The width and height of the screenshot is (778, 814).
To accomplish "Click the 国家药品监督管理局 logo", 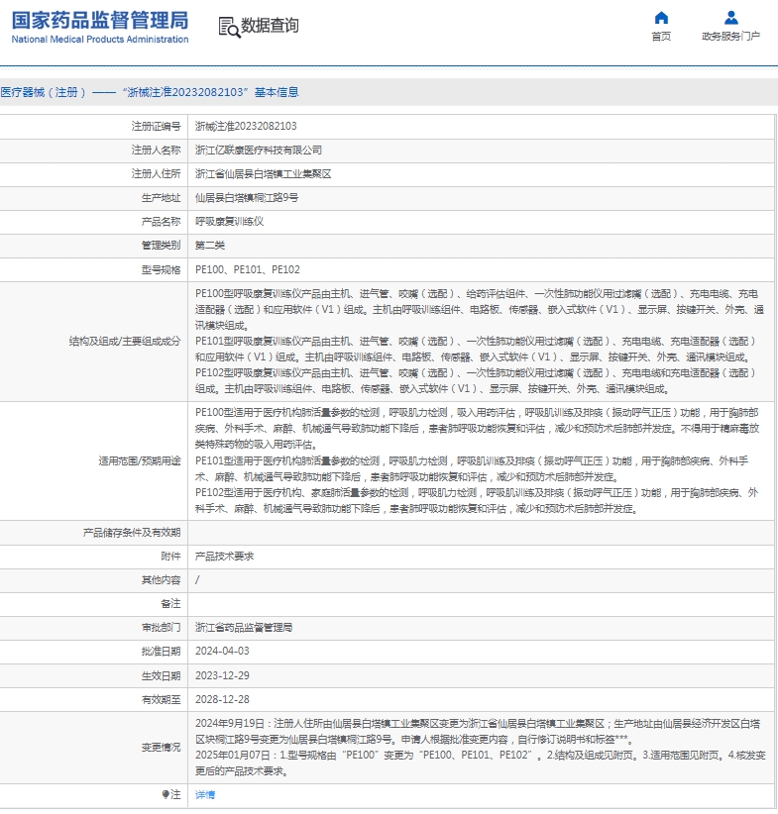I will tap(100, 21).
